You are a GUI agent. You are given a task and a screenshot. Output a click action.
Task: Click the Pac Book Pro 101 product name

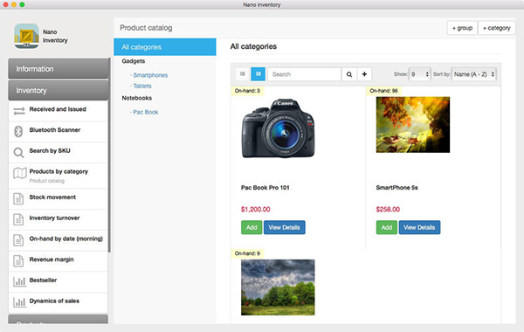click(265, 188)
